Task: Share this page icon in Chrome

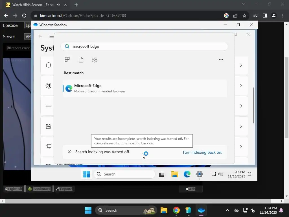Action: 235,16
